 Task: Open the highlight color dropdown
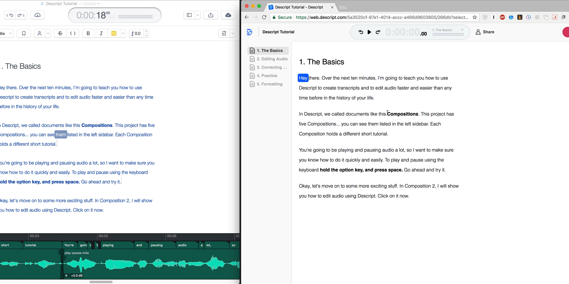coord(123,33)
